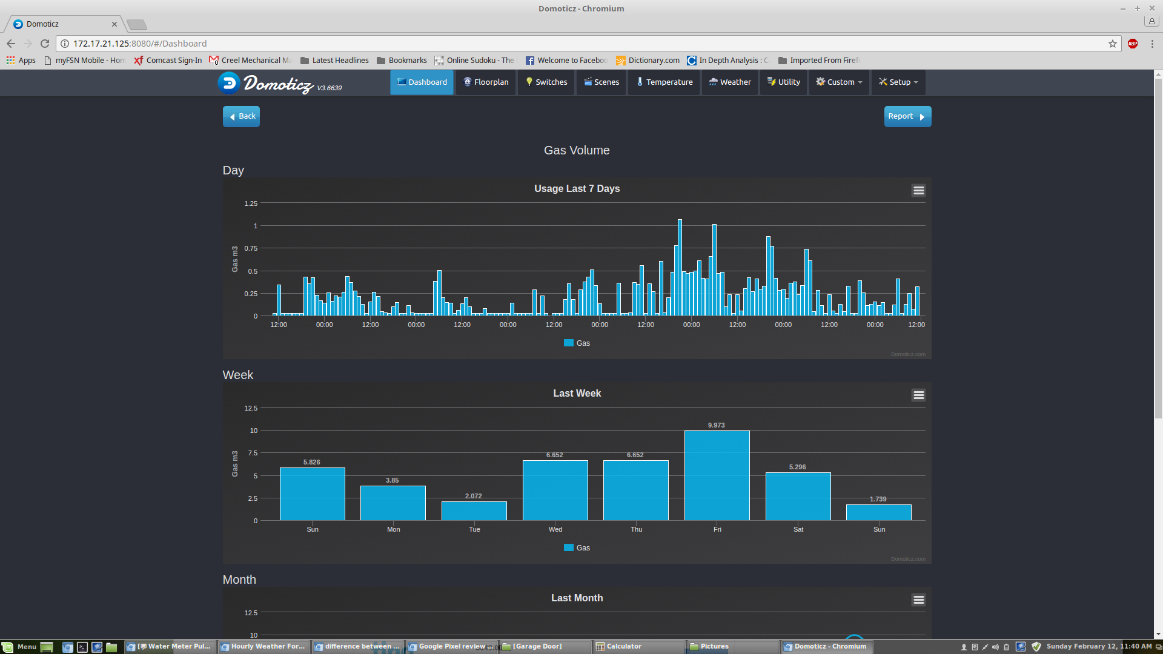Open the Bookmarks folder in the bookmarks bar
Screen dimensions: 1163x654
pos(402,61)
